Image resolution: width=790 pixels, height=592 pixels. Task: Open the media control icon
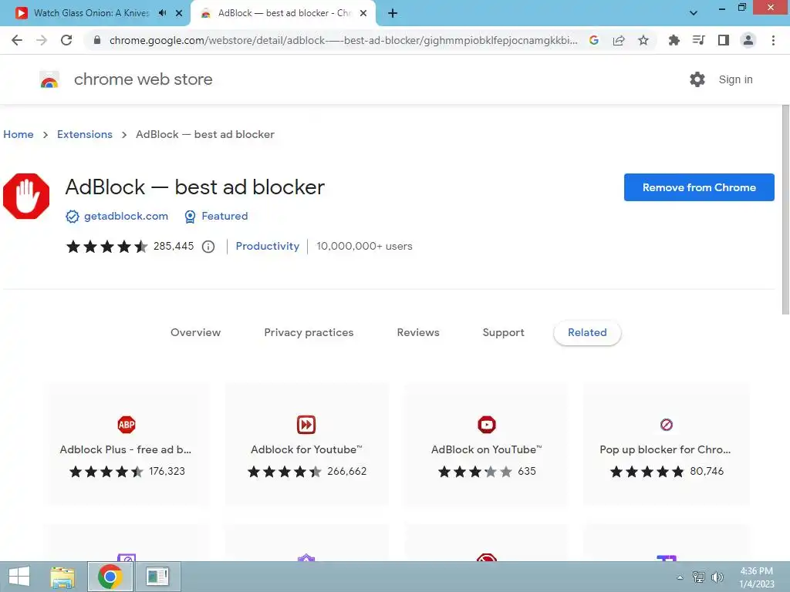tap(698, 40)
